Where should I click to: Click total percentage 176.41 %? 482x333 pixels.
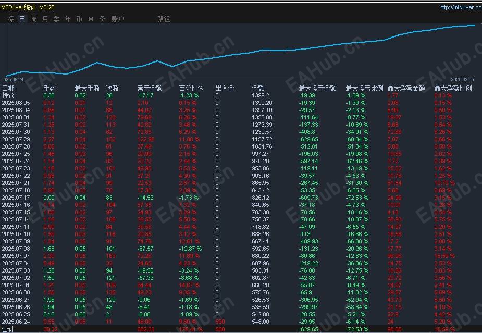191,330
